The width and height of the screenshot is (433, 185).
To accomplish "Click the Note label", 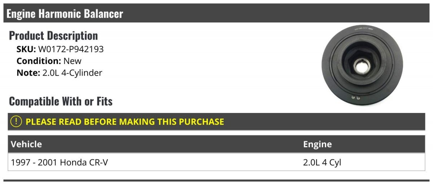I will click(x=28, y=73).
